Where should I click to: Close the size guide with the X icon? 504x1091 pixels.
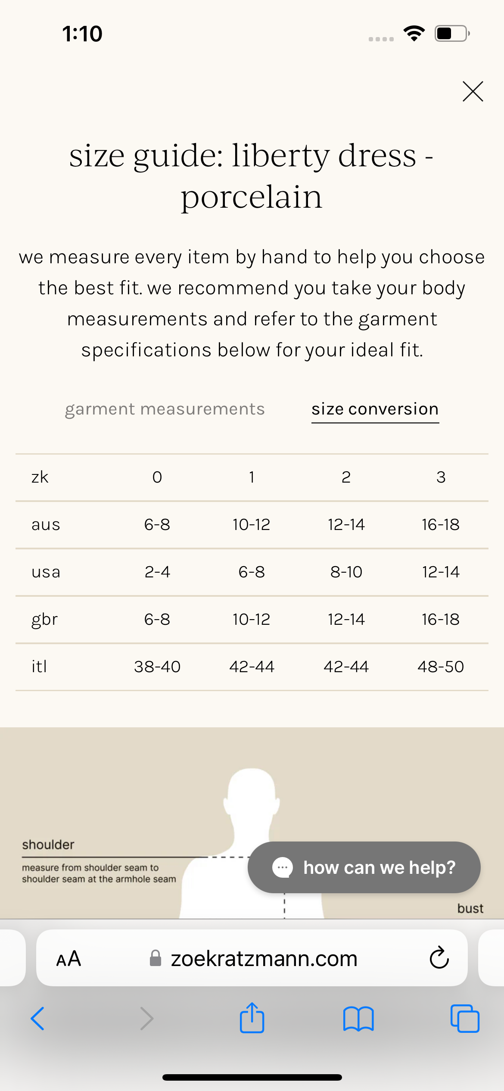[x=473, y=91]
